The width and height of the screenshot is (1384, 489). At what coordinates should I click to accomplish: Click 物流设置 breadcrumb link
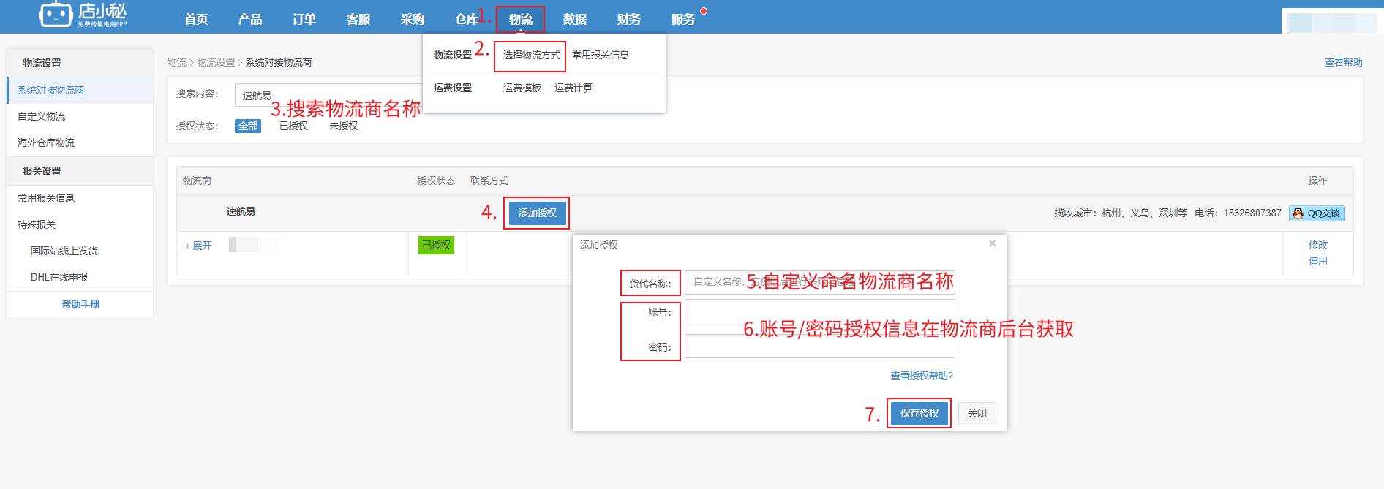click(216, 63)
